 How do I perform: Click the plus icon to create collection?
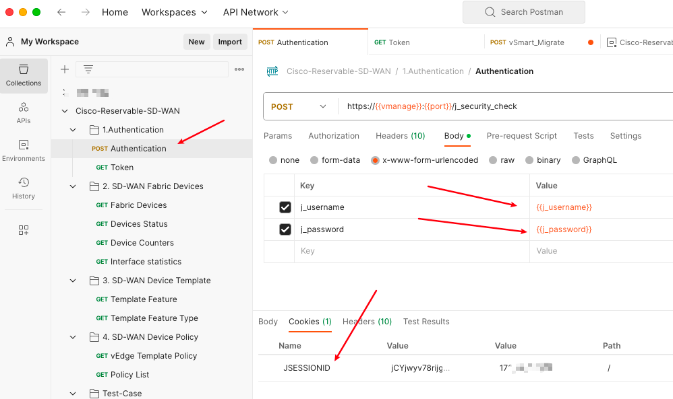(x=65, y=69)
